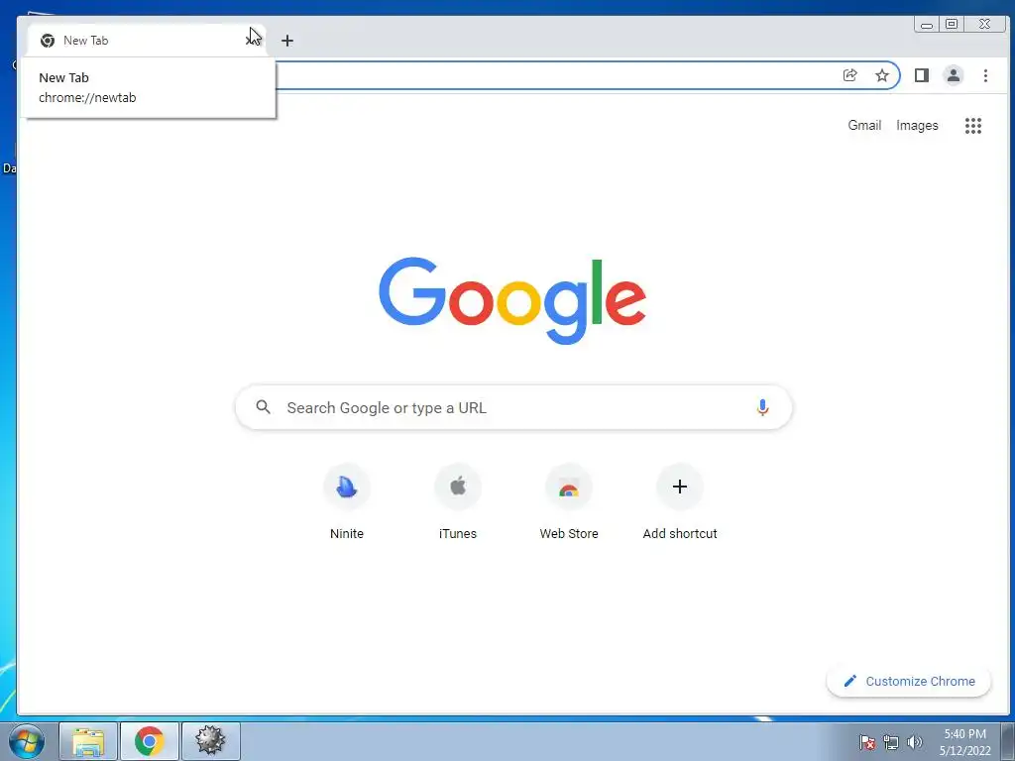
Task: Open the volume speaker tray icon
Action: 914,742
